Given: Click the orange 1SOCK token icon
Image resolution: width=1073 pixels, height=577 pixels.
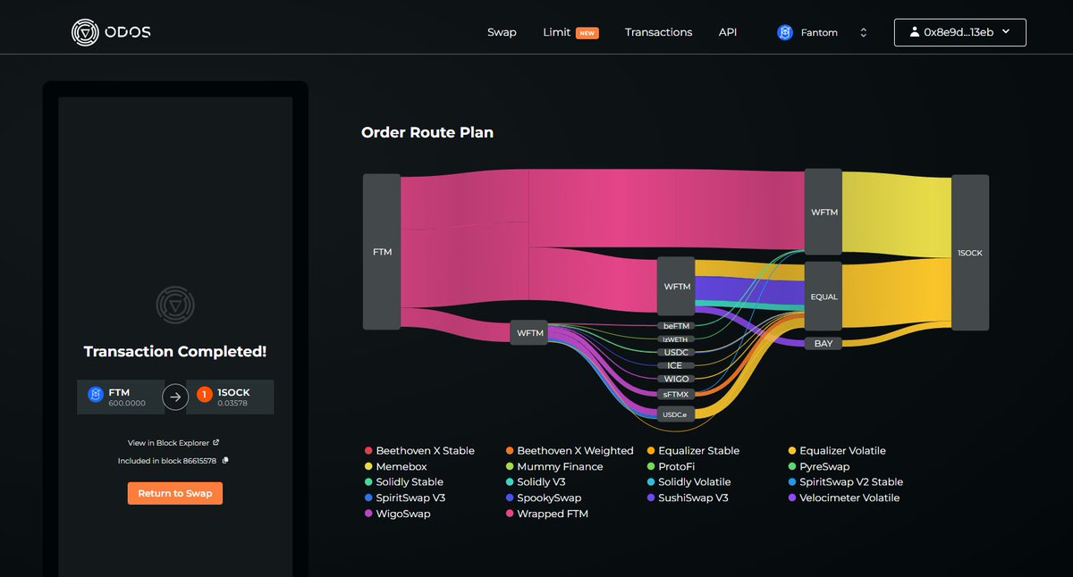Looking at the screenshot, I should 204,394.
